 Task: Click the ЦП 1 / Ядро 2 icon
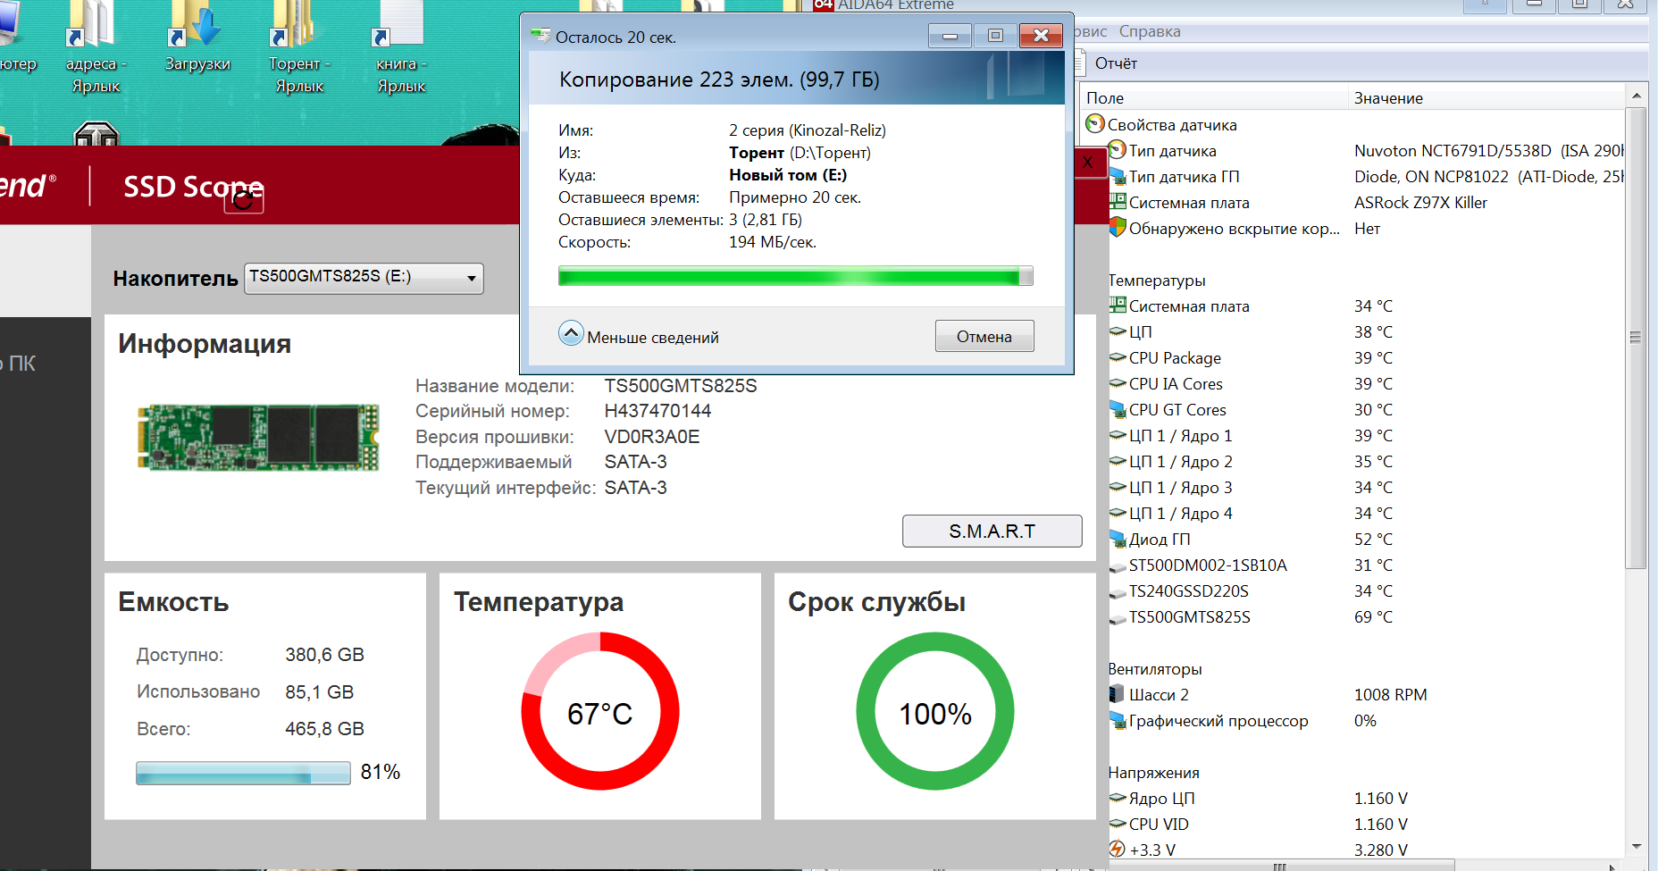coord(1118,461)
